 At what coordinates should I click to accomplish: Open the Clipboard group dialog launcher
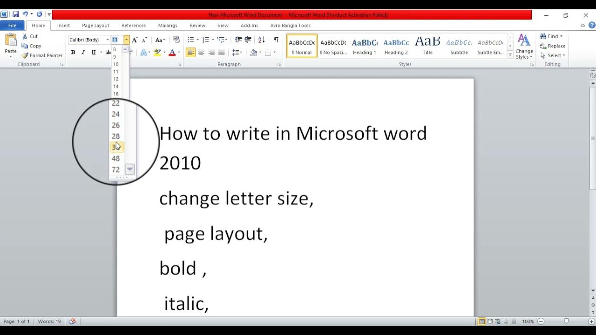click(61, 65)
